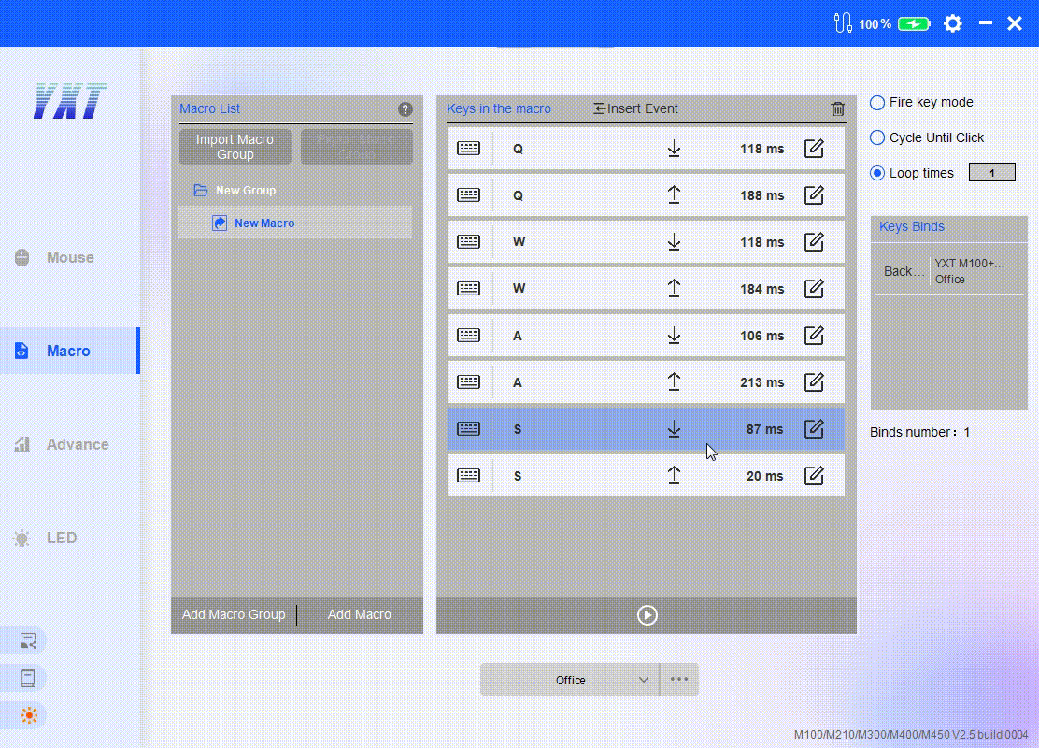Open Windows settings gear in title bar
This screenshot has height=748, width=1039.
pyautogui.click(x=952, y=23)
